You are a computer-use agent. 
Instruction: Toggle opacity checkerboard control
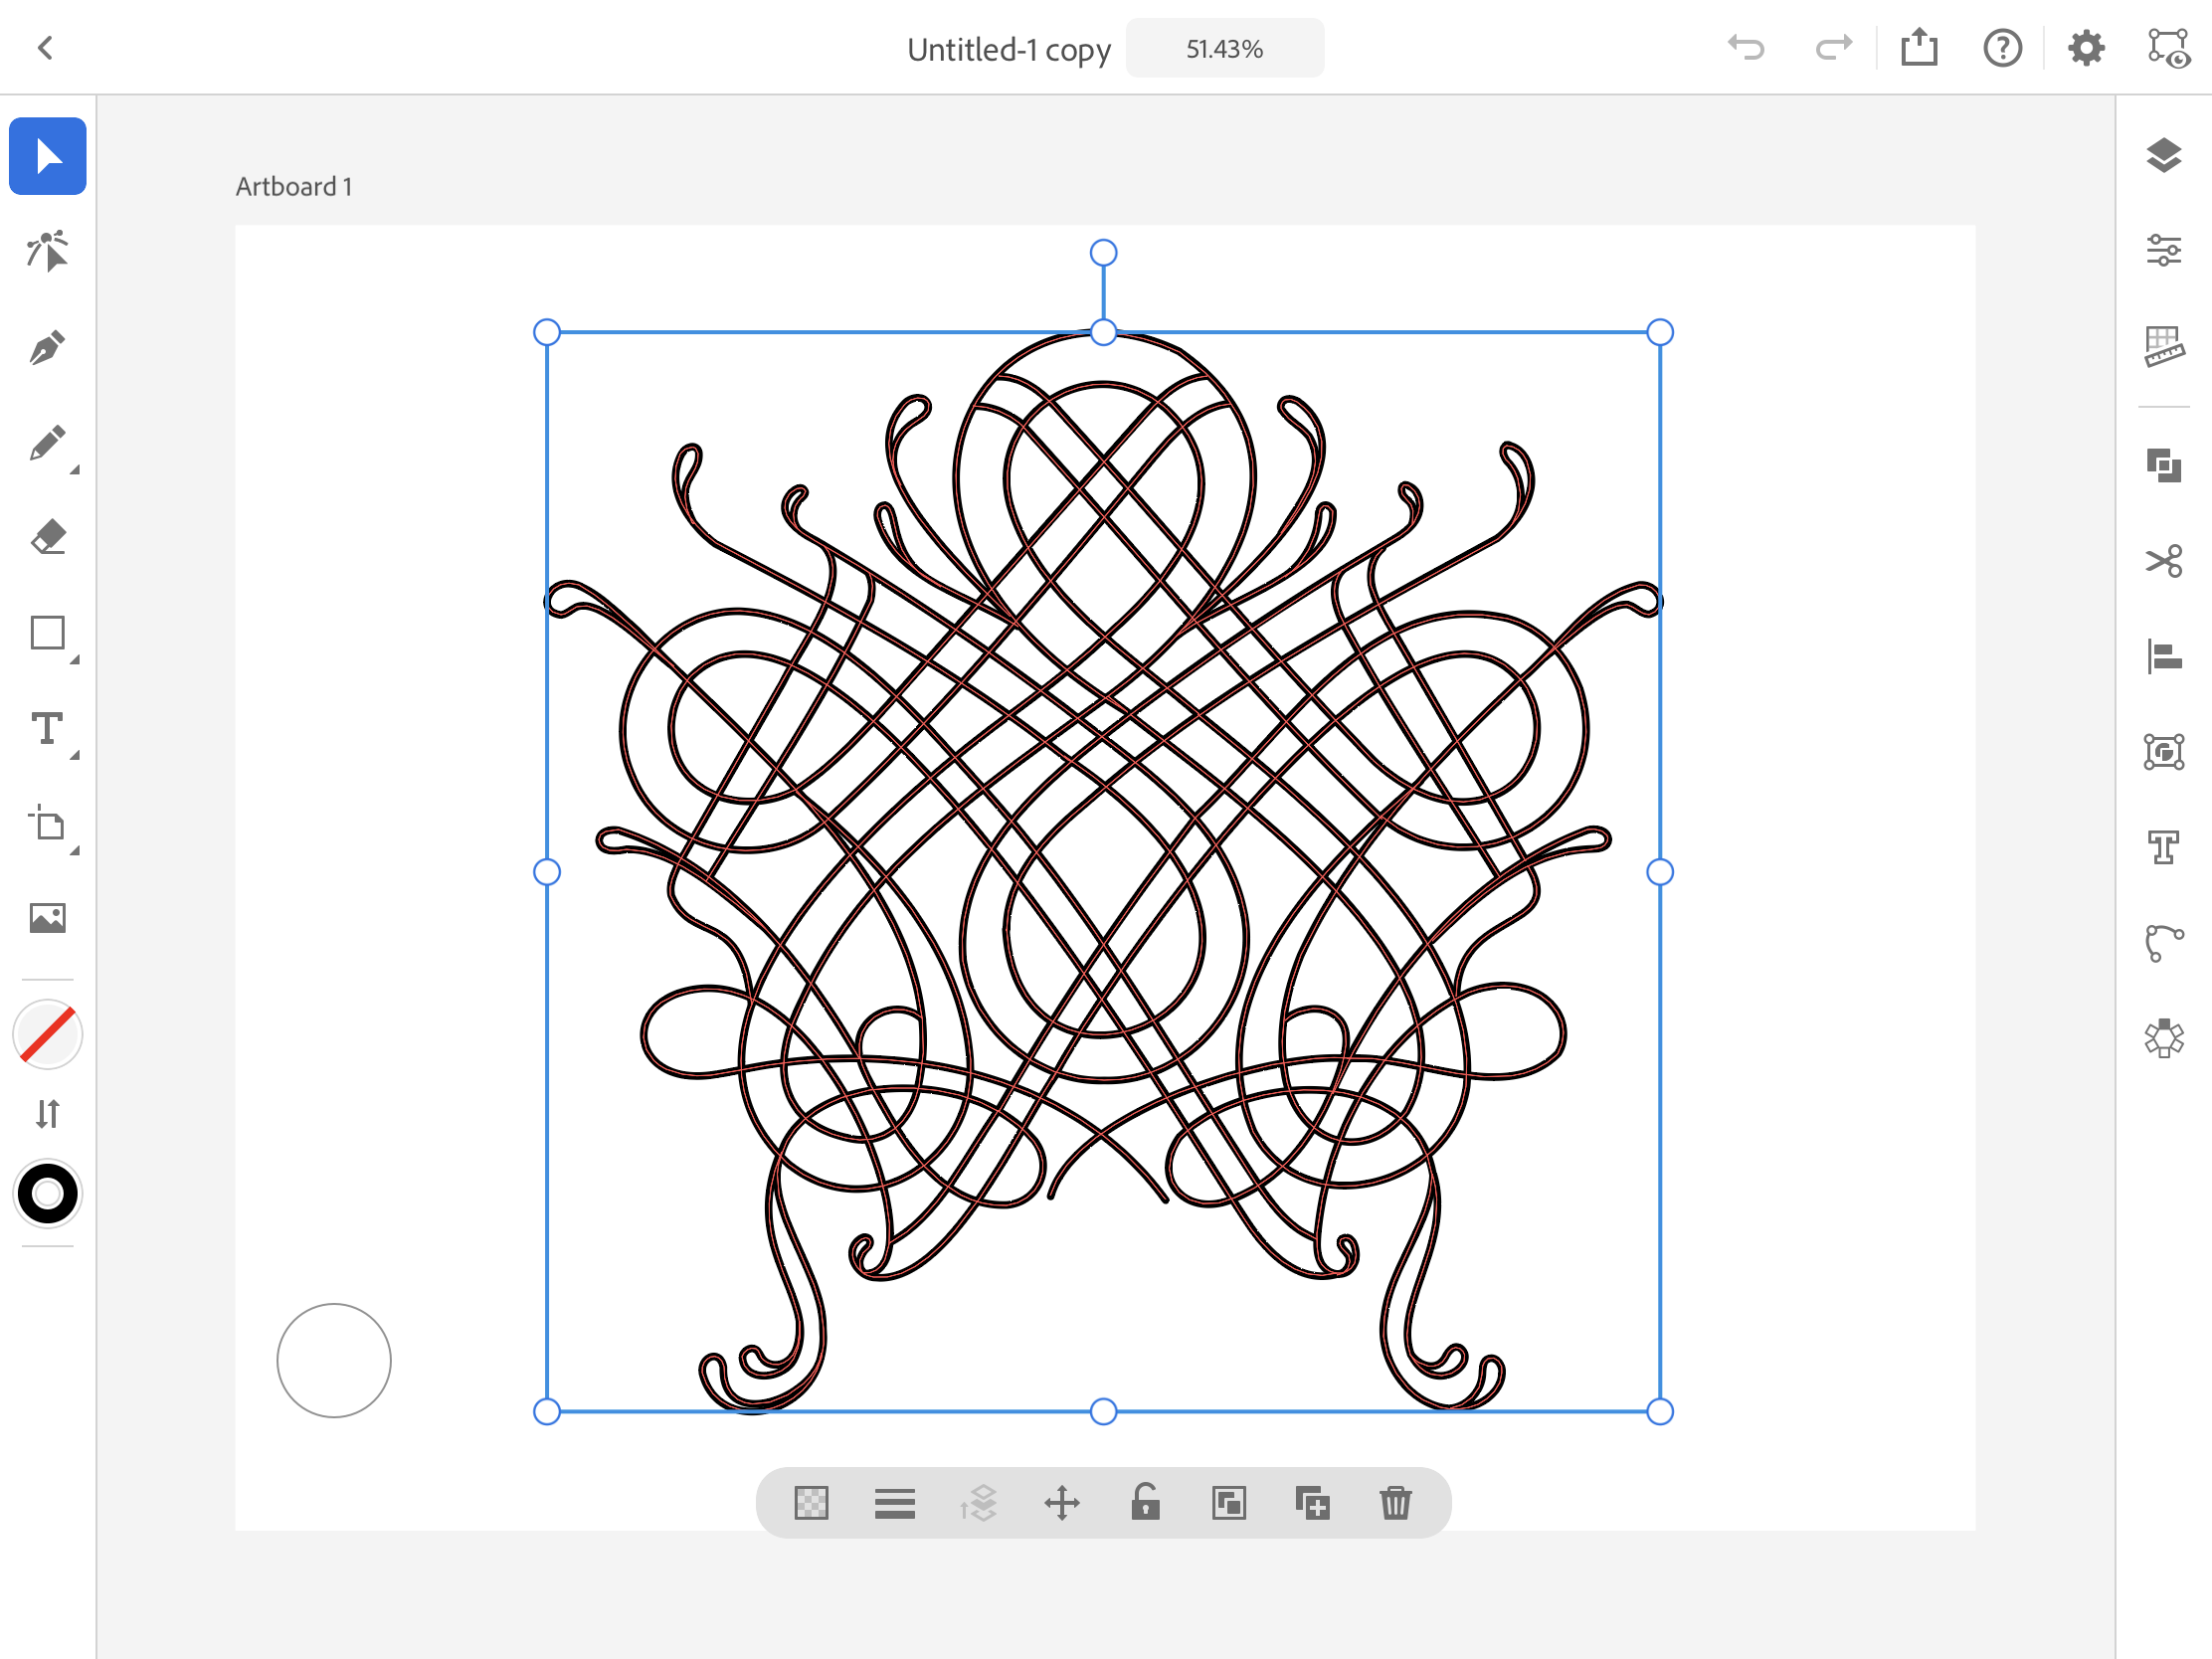point(811,1503)
